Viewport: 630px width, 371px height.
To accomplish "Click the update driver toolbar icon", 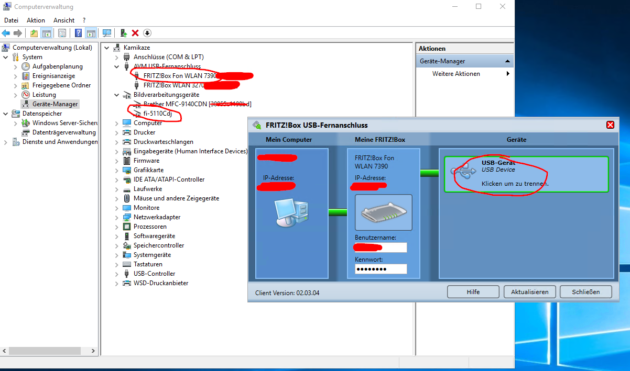I will point(124,33).
